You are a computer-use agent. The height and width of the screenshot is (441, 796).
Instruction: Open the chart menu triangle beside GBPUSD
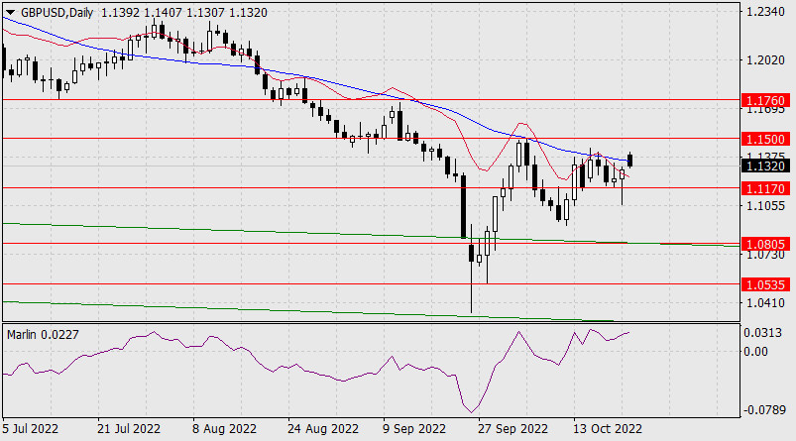point(10,13)
